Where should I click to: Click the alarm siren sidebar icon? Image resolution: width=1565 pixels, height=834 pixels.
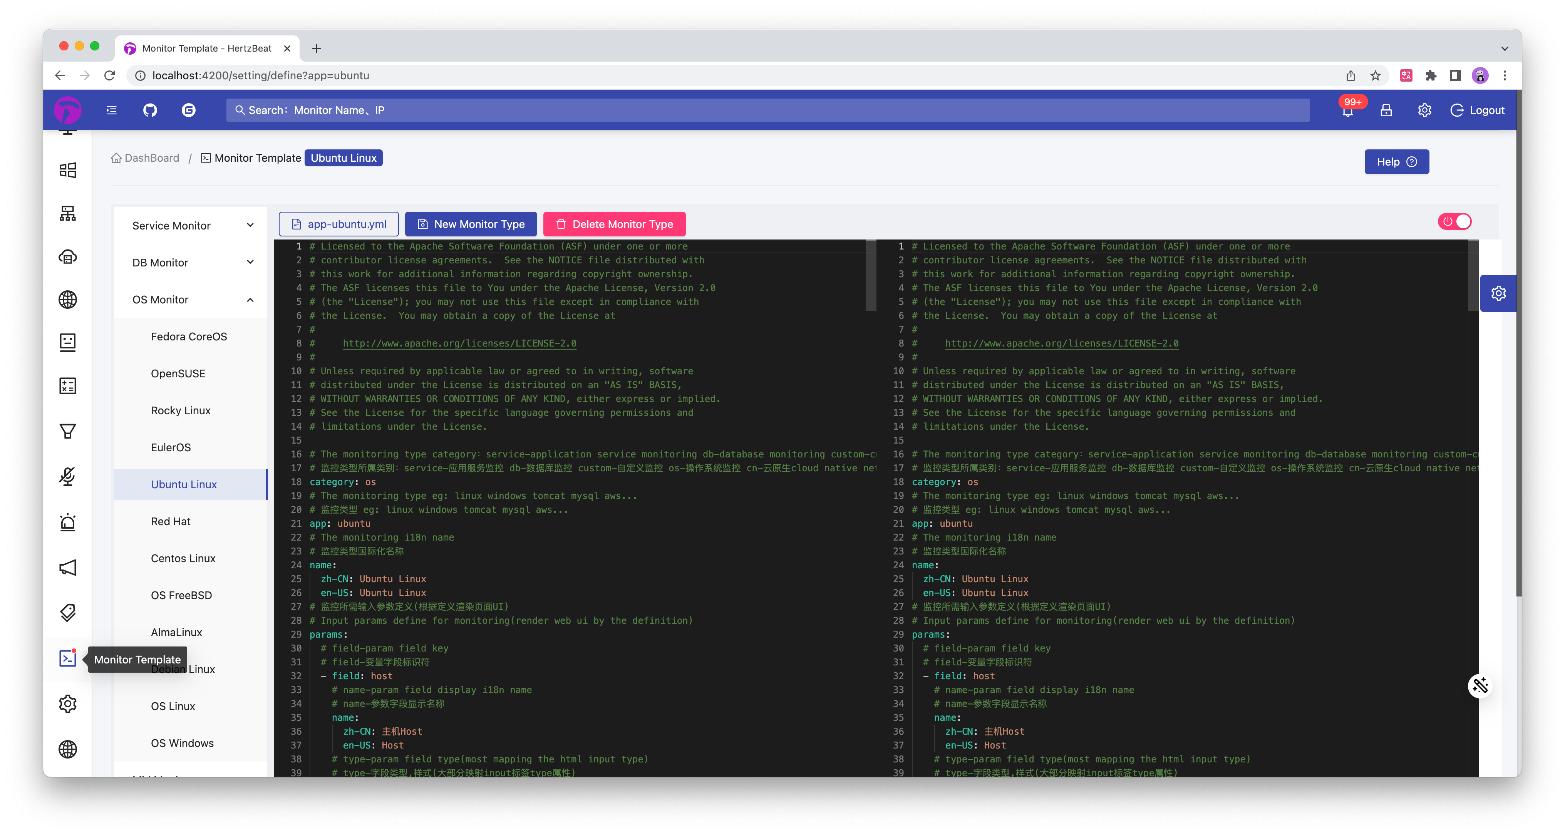click(x=67, y=523)
